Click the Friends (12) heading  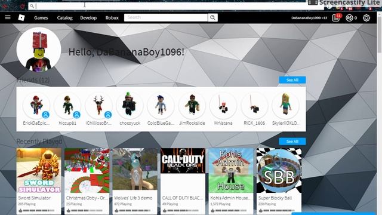(33, 80)
